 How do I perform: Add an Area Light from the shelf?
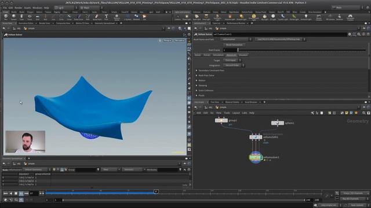pyautogui.click(x=206, y=17)
